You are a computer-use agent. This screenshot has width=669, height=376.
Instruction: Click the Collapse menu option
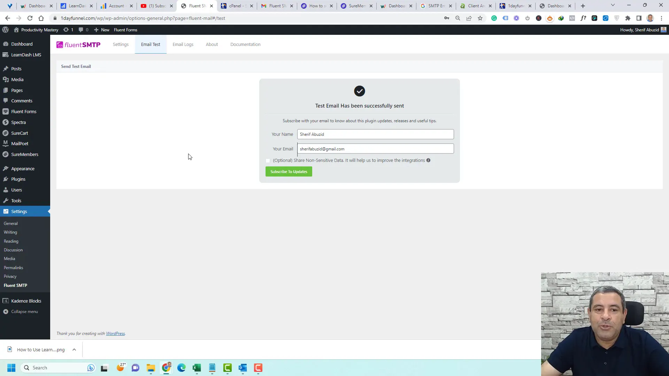tap(24, 311)
